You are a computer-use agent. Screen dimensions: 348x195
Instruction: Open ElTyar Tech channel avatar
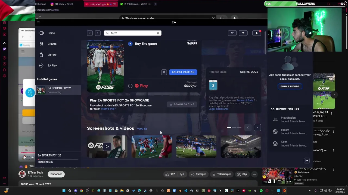(x=22, y=174)
